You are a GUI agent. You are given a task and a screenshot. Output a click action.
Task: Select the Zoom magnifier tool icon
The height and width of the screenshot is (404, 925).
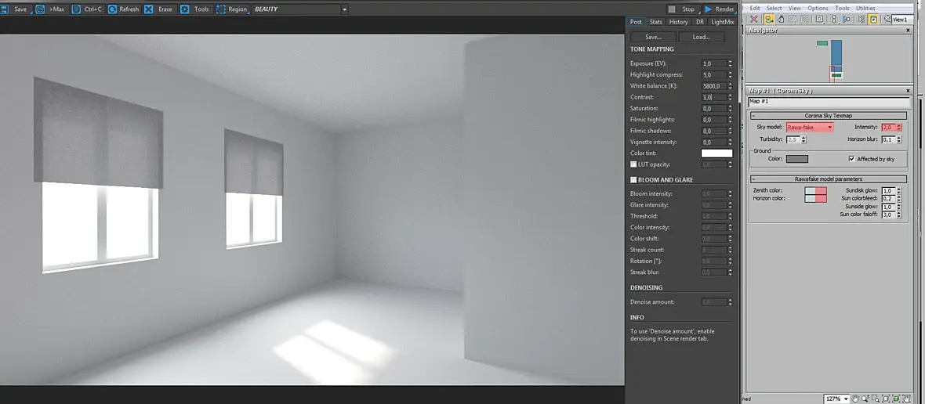tap(865, 399)
